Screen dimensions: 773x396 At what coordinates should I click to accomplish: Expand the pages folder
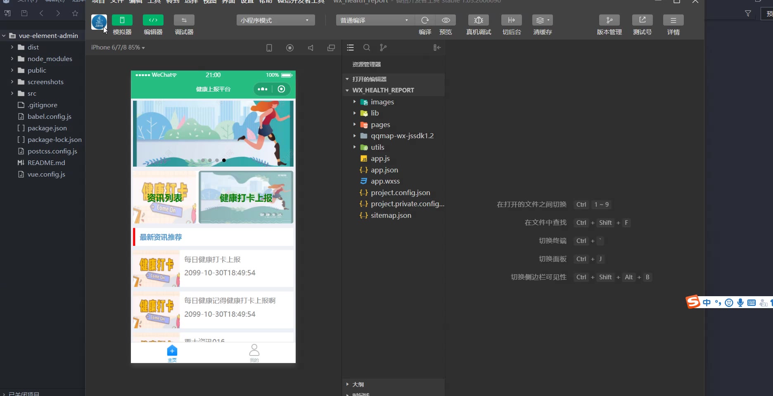pos(394,125)
